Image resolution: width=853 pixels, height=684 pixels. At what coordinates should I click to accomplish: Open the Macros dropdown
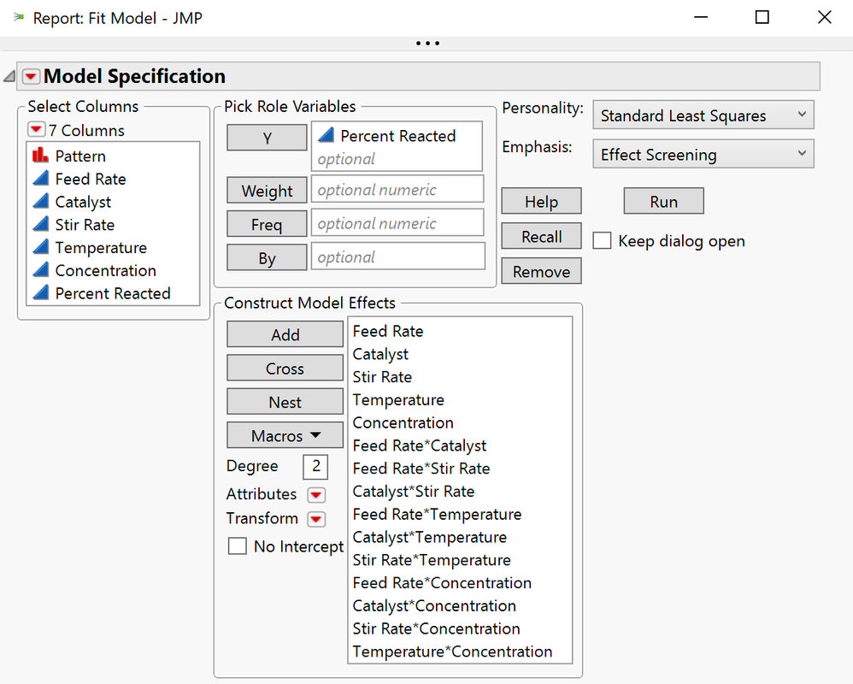click(285, 434)
